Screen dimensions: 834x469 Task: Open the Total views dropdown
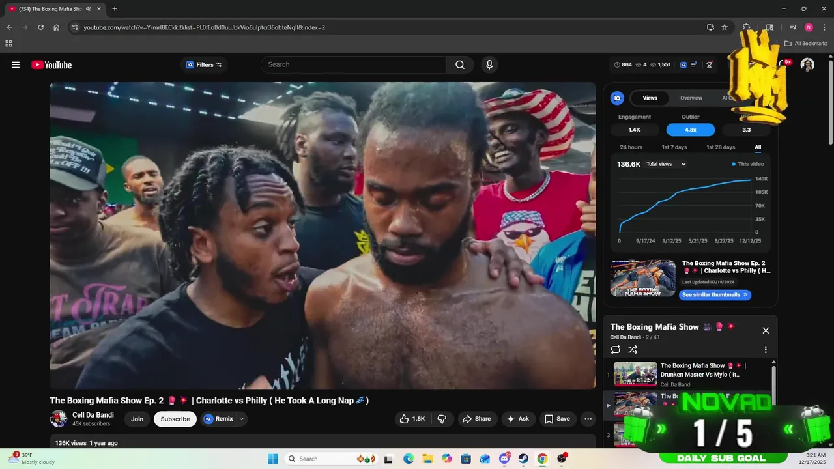pyautogui.click(x=666, y=164)
